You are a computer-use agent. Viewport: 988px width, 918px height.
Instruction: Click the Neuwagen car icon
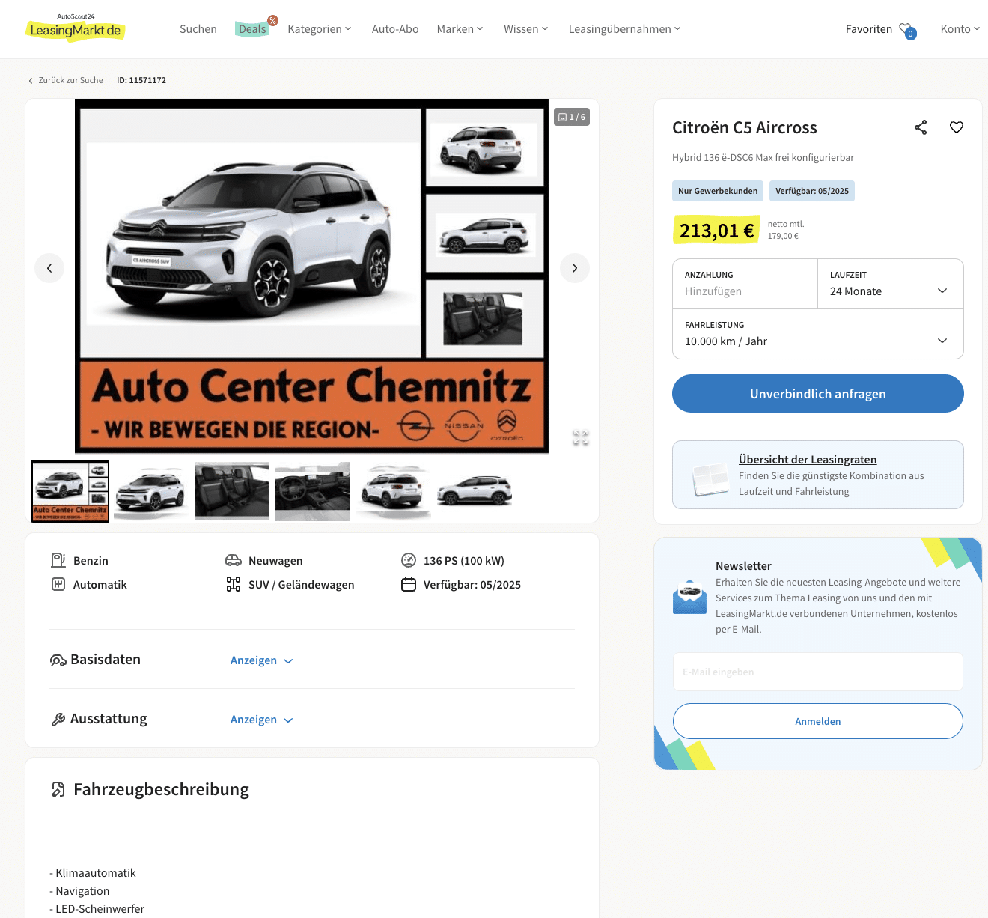click(x=234, y=560)
